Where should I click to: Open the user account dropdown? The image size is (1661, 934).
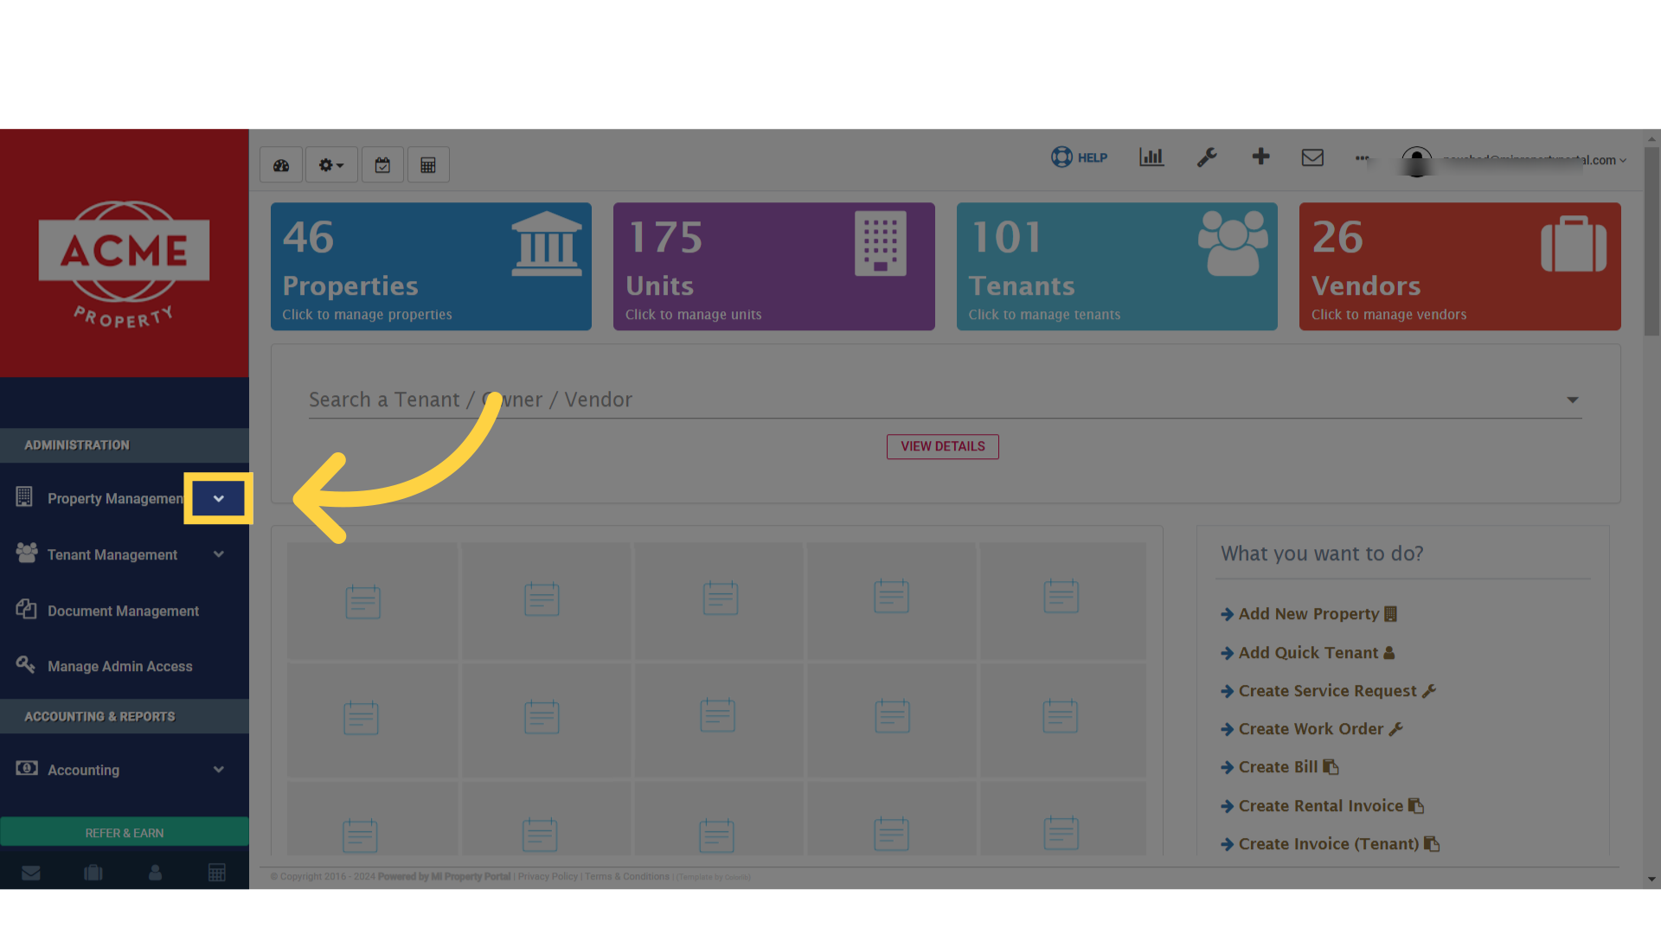coord(1514,161)
